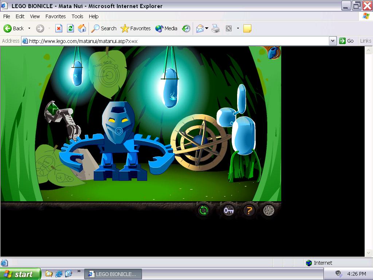
Task: Click the carved stone compass icon
Action: pyautogui.click(x=269, y=210)
